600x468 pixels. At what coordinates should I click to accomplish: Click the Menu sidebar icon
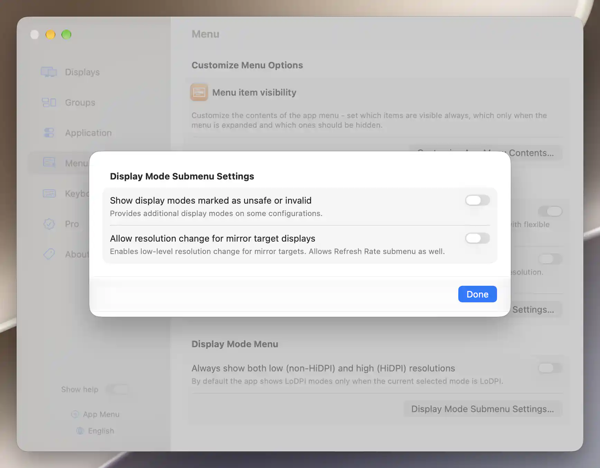(x=49, y=162)
